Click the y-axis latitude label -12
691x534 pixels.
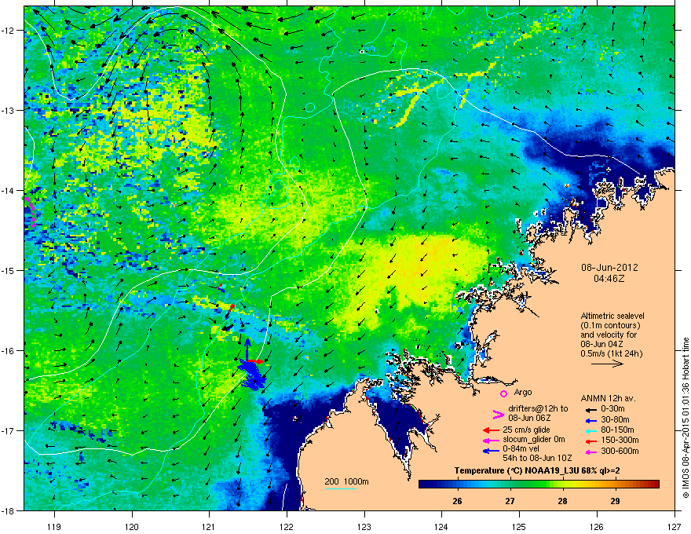[x=8, y=30]
